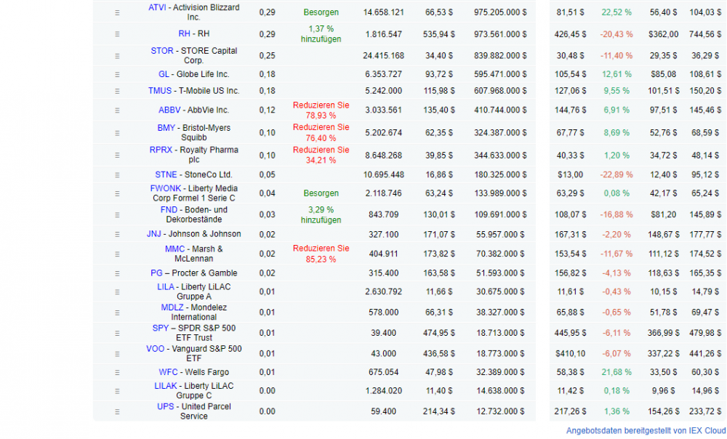Image resolution: width=727 pixels, height=439 pixels.
Task: Select share count 24.415.168 for STOR
Action: point(383,56)
